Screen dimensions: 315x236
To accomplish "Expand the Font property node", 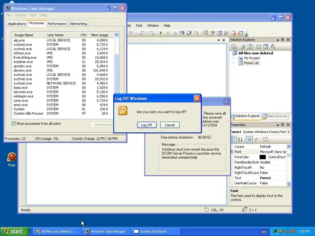I will 232,152.
